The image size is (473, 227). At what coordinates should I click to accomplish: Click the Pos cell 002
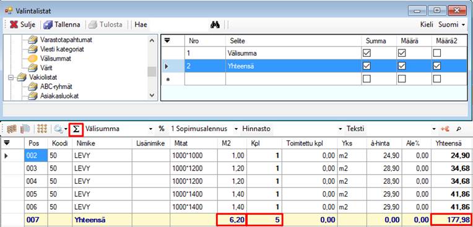(36, 156)
